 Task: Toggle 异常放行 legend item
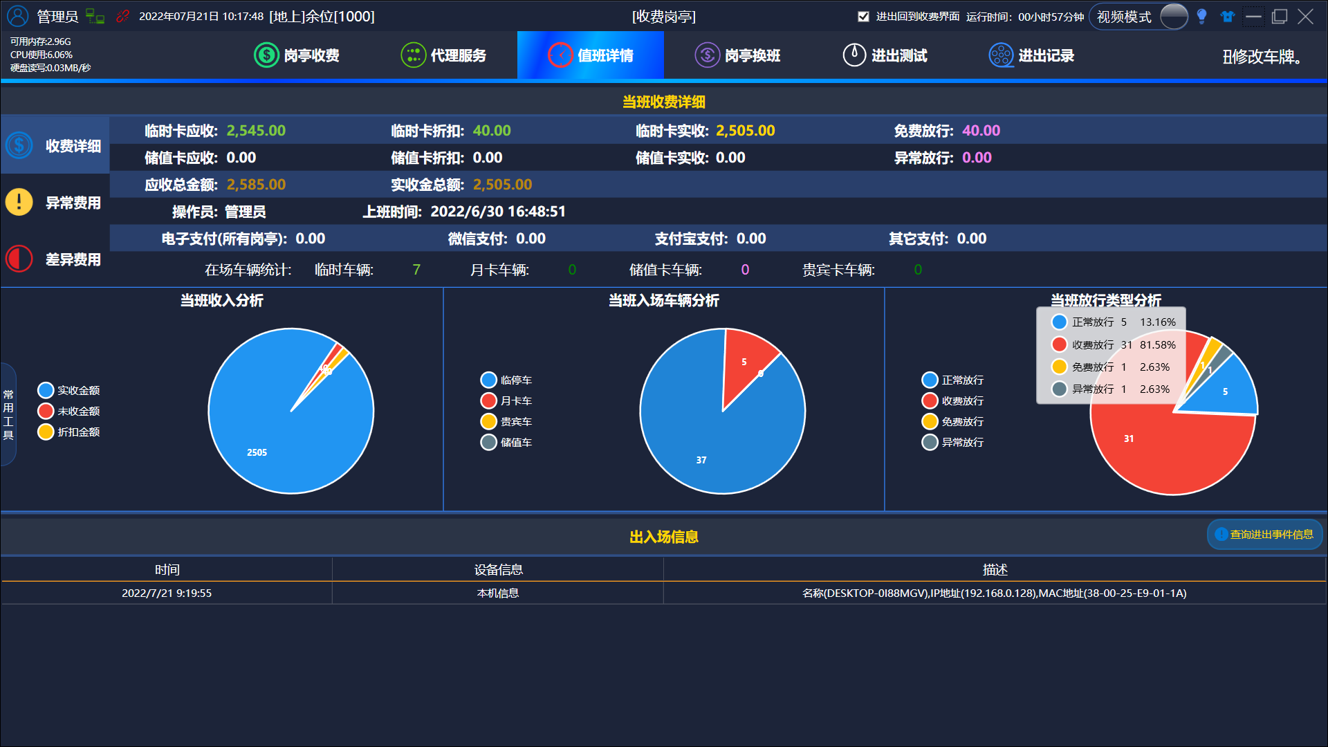coord(952,442)
